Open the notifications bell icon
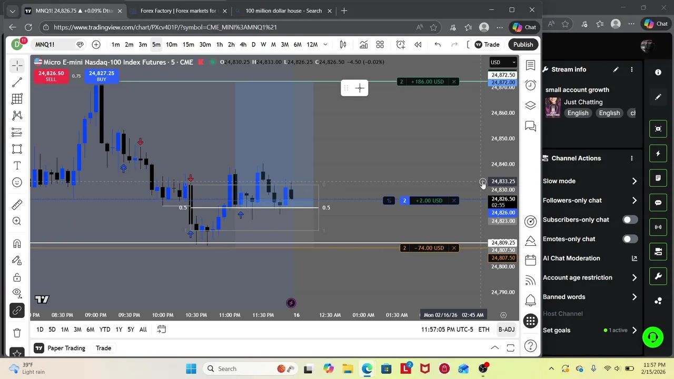This screenshot has width=674, height=379. [x=530, y=300]
